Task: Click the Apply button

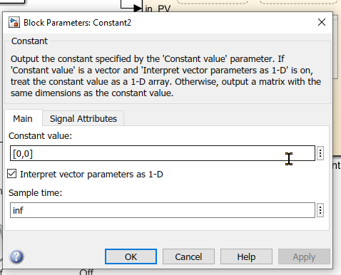Action: tap(304, 256)
